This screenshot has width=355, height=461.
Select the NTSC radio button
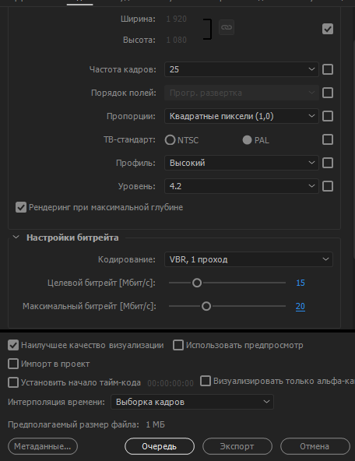(170, 140)
